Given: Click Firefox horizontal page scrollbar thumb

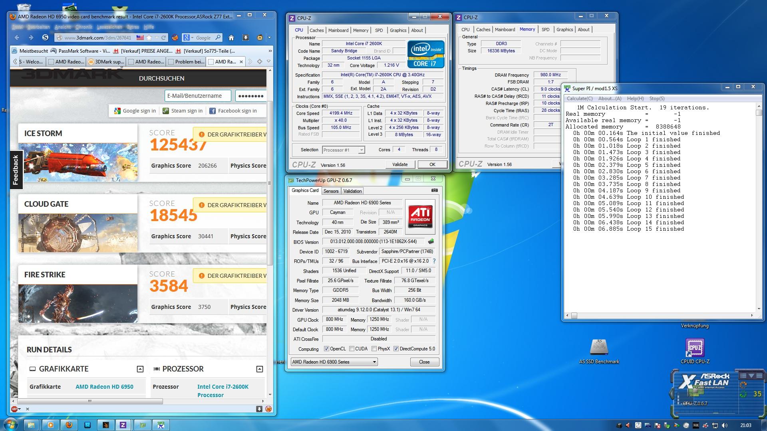Looking at the screenshot, I should pos(89,401).
